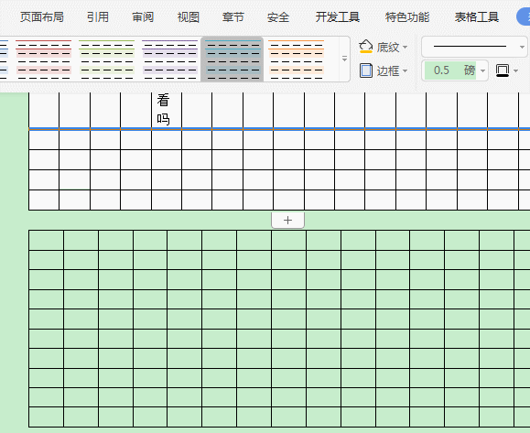Apply the orange table style thumbnail
The image size is (530, 433).
[x=296, y=60]
